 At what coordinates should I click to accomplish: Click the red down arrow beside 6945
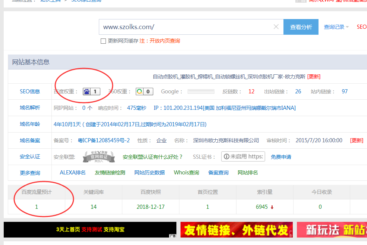click(x=272, y=207)
